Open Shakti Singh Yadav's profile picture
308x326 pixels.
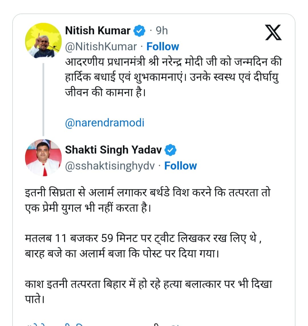point(43,158)
